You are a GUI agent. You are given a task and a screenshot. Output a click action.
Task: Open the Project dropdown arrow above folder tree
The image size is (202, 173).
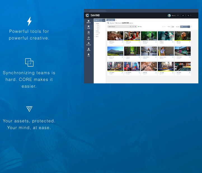pos(104,20)
